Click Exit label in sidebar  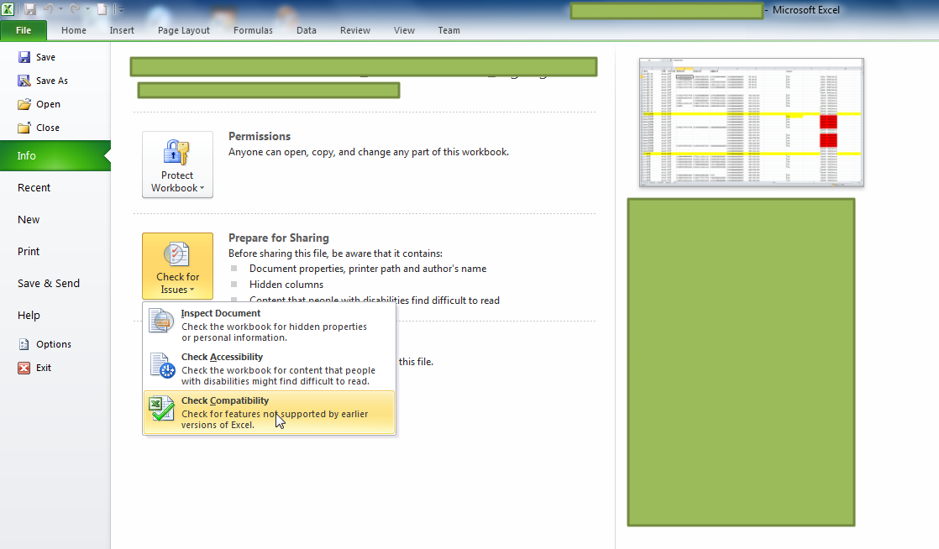click(44, 368)
